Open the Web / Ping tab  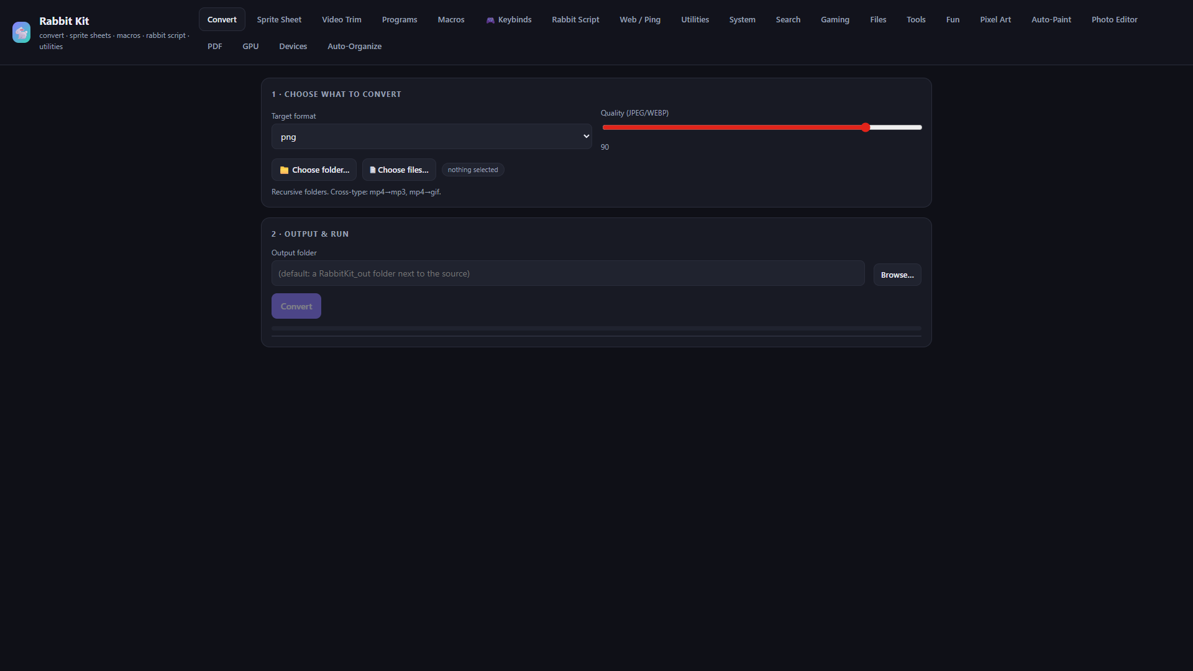640,19
